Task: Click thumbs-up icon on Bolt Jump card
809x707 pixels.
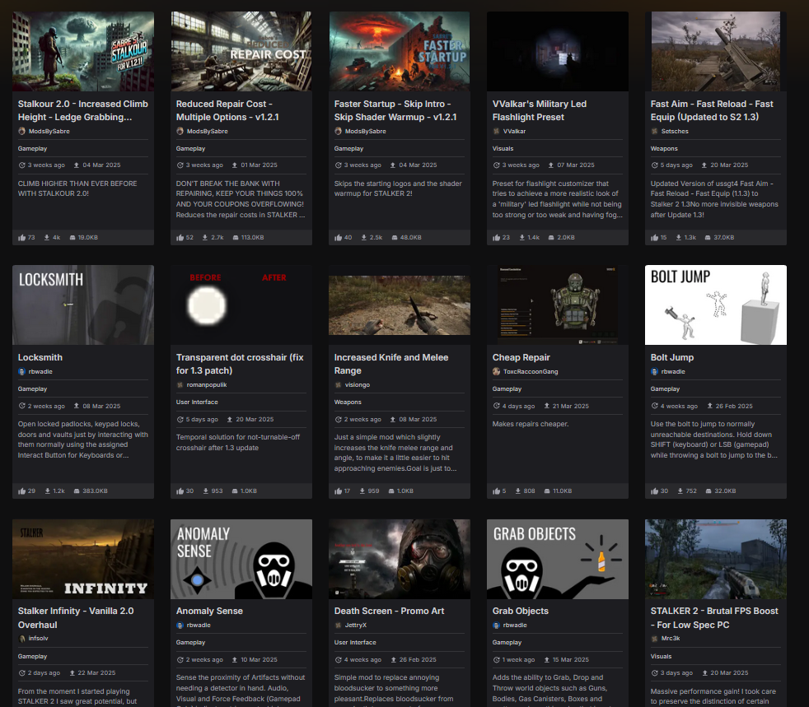Action: (654, 491)
